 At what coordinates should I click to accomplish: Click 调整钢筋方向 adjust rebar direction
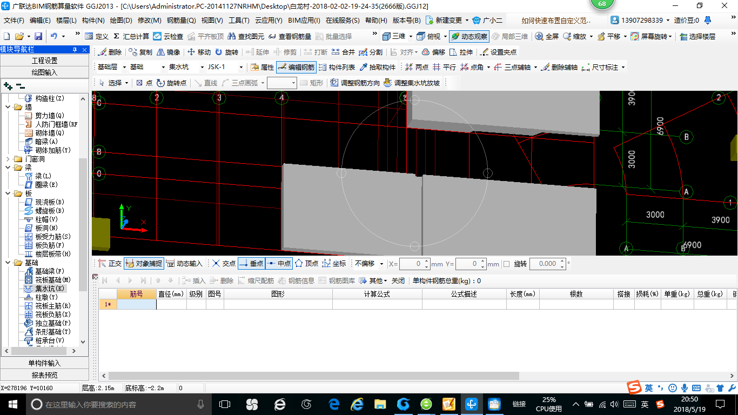click(355, 83)
